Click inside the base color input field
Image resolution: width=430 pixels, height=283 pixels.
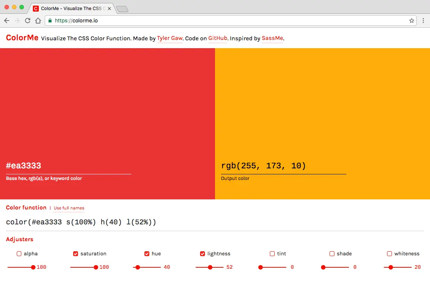(67, 165)
